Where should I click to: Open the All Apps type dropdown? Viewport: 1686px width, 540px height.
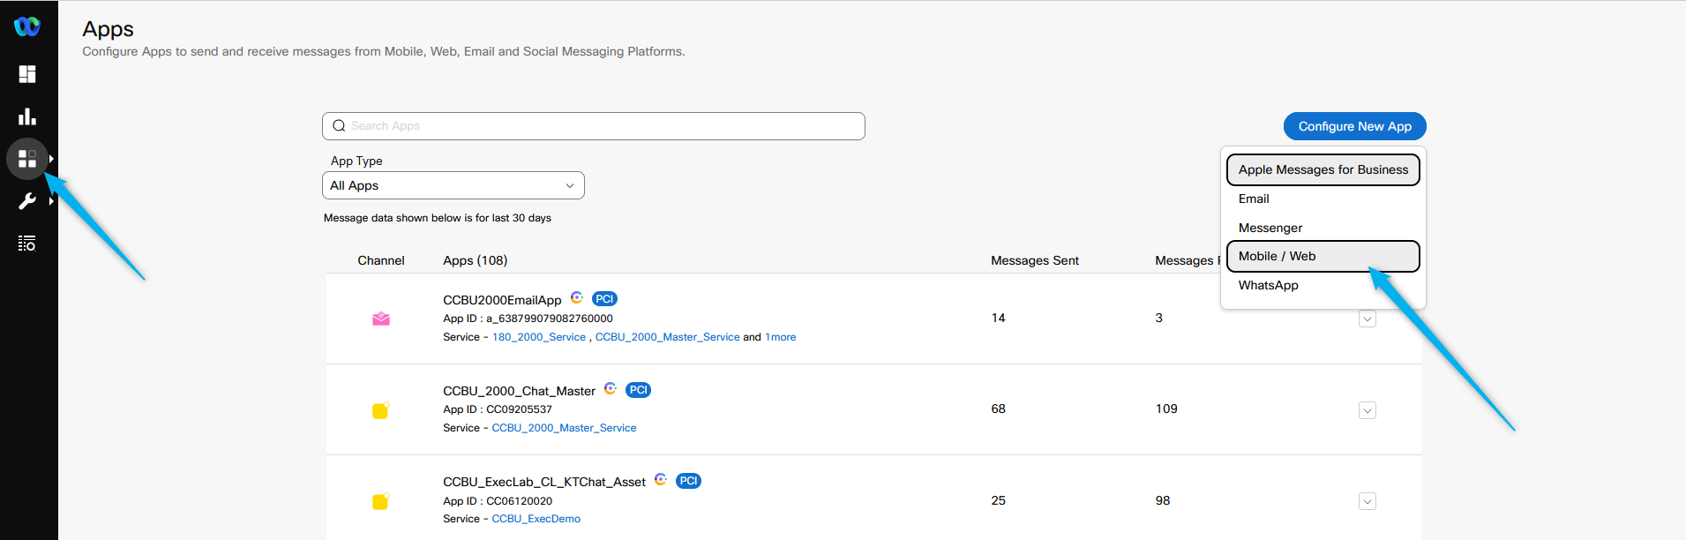pos(453,185)
